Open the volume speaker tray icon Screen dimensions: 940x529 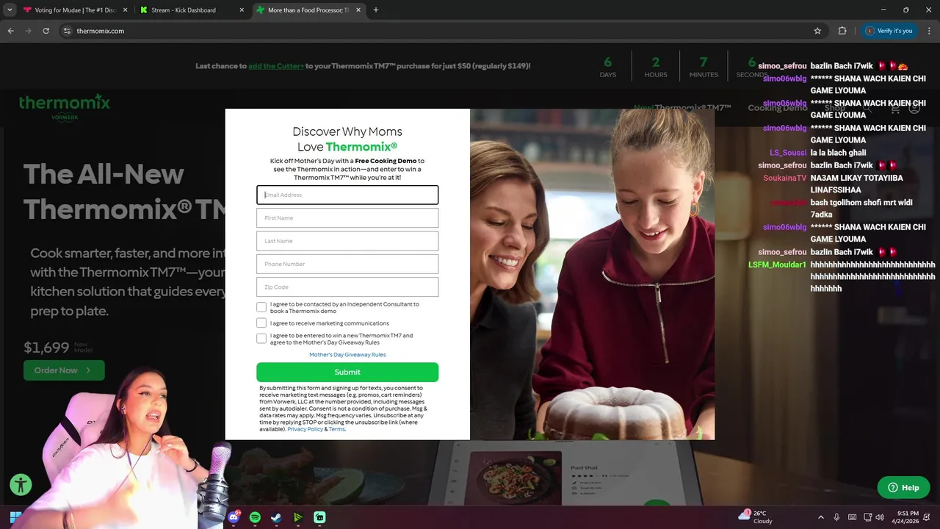point(881,517)
